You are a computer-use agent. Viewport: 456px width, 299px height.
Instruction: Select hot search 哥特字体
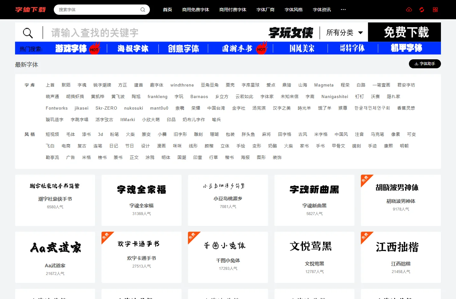(352, 48)
